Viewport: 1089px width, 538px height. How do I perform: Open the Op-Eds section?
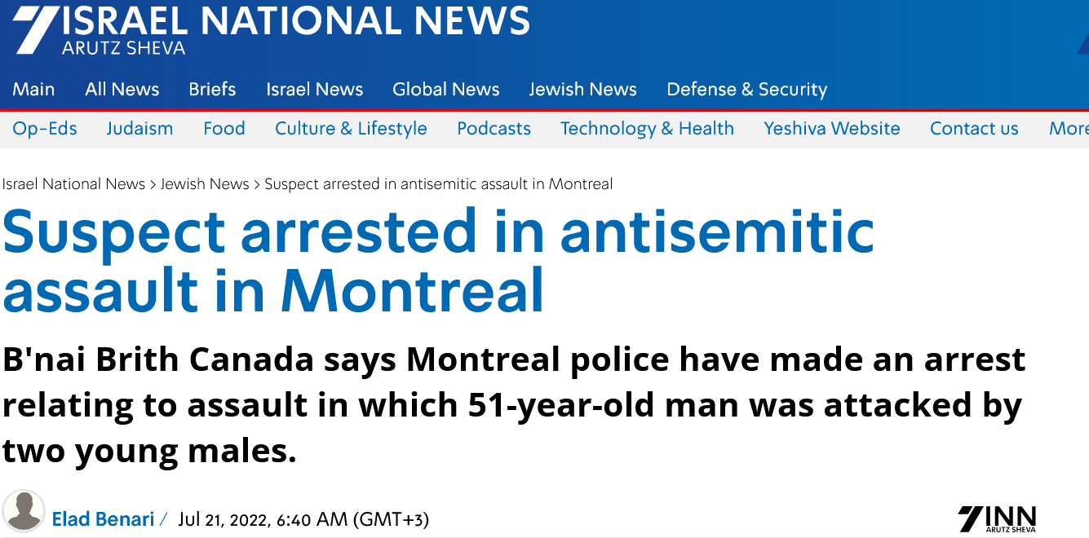click(x=45, y=129)
